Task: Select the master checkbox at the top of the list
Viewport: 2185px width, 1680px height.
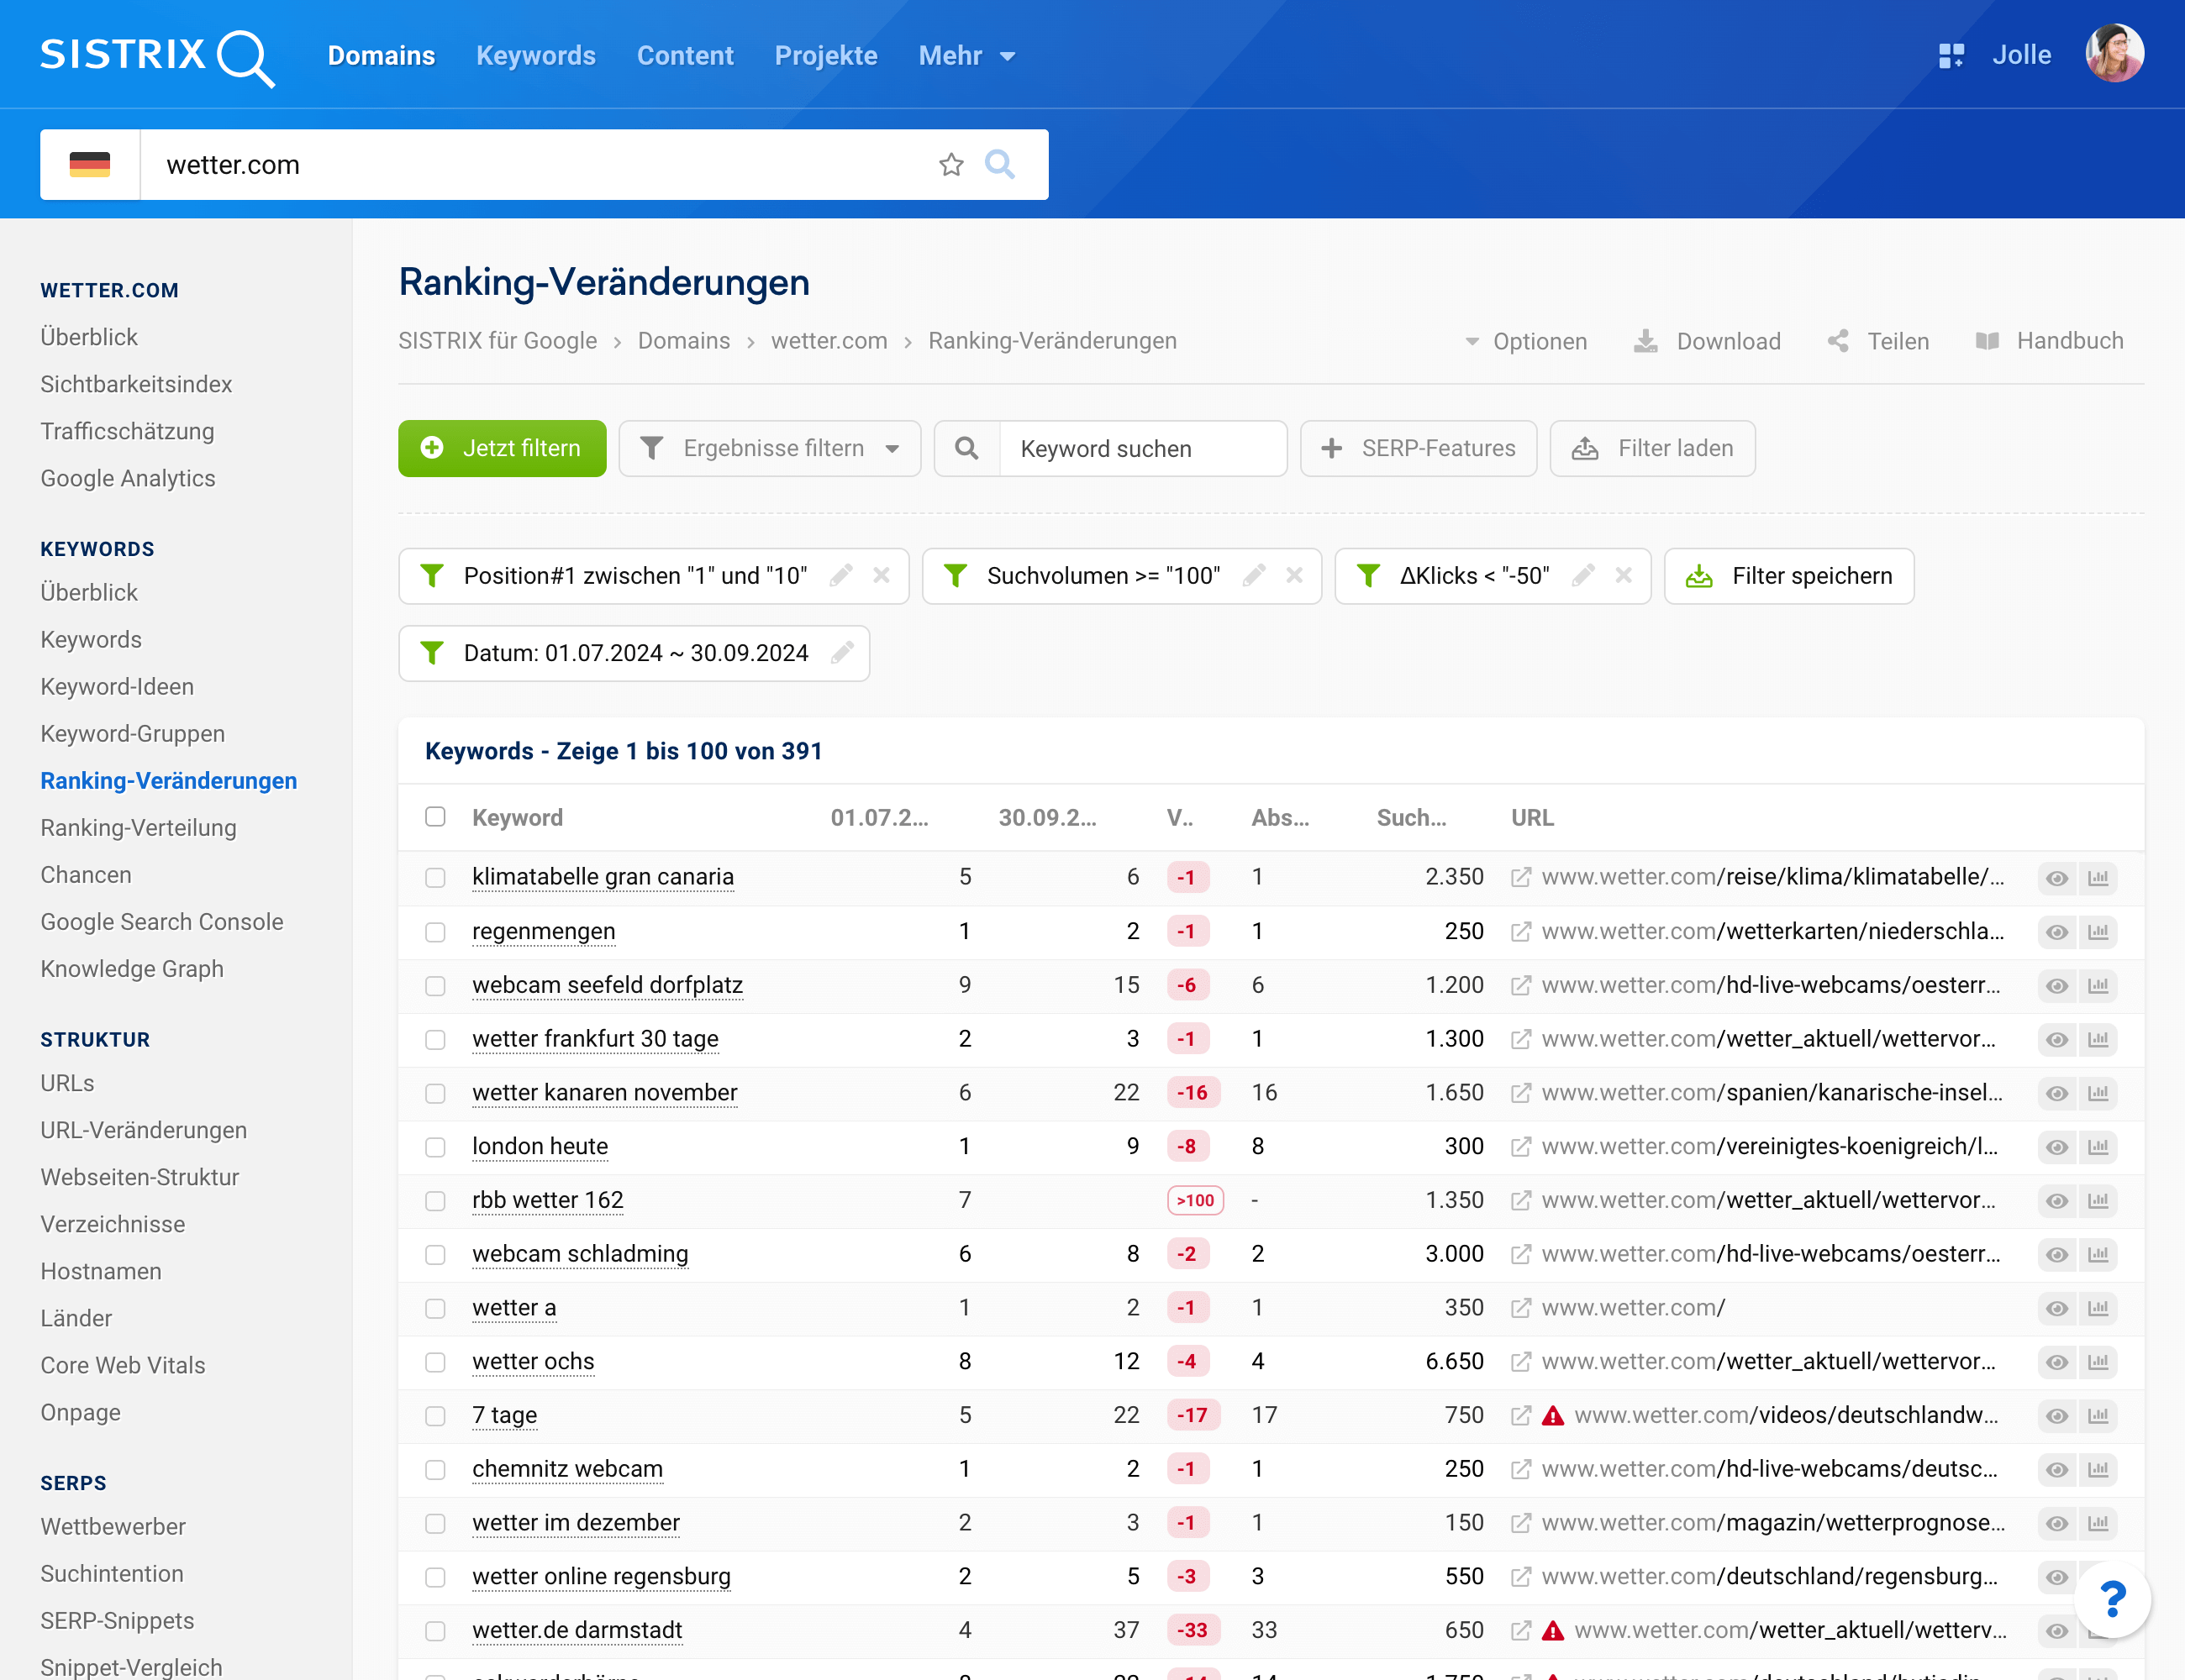Action: point(434,816)
